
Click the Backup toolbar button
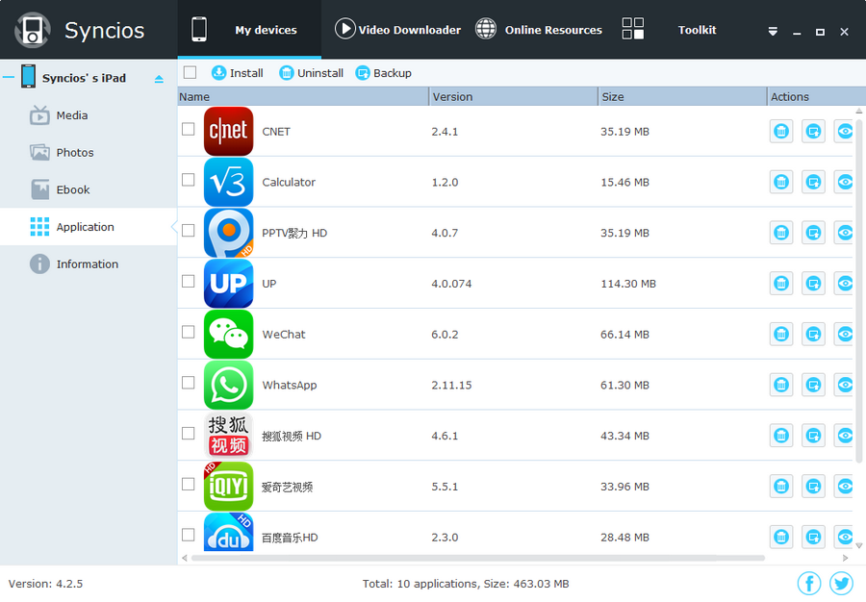coord(384,73)
